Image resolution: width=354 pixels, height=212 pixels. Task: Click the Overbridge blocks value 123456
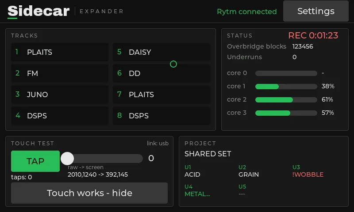pos(303,46)
